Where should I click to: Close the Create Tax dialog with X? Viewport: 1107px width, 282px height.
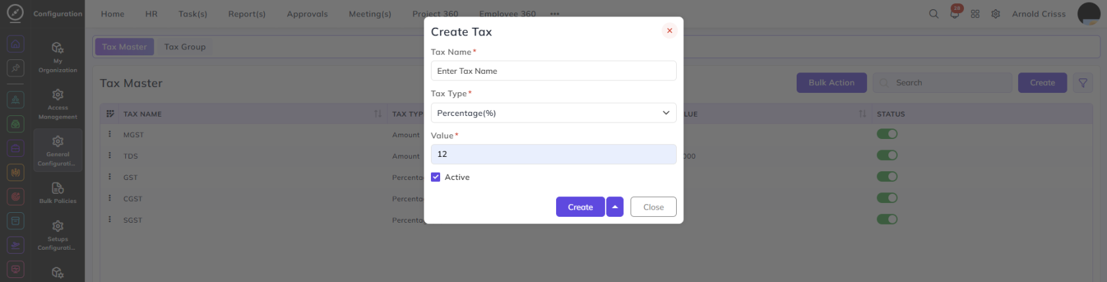[669, 30]
